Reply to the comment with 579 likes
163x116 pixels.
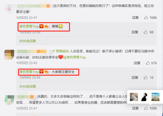tap(137, 63)
